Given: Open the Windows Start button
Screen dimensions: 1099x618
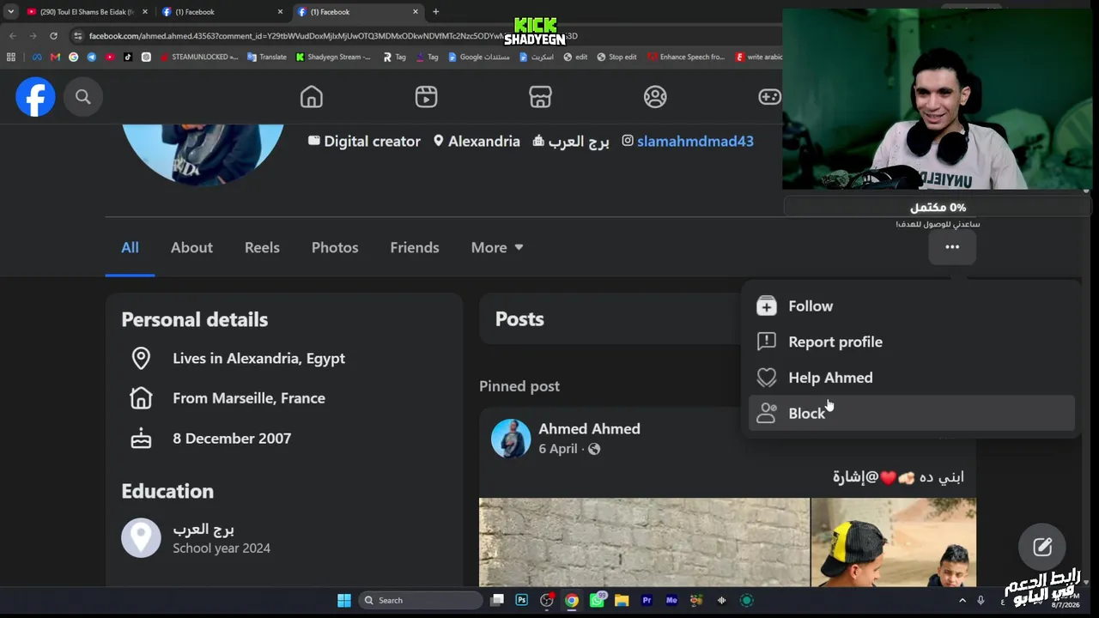Looking at the screenshot, I should click(344, 600).
